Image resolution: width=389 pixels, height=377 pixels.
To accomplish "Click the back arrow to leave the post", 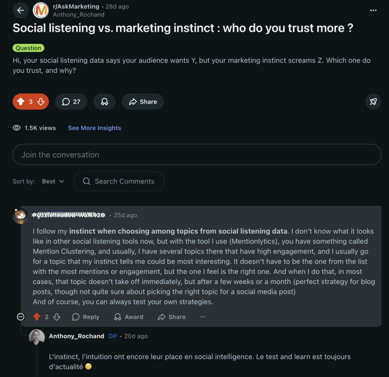I will 21,10.
